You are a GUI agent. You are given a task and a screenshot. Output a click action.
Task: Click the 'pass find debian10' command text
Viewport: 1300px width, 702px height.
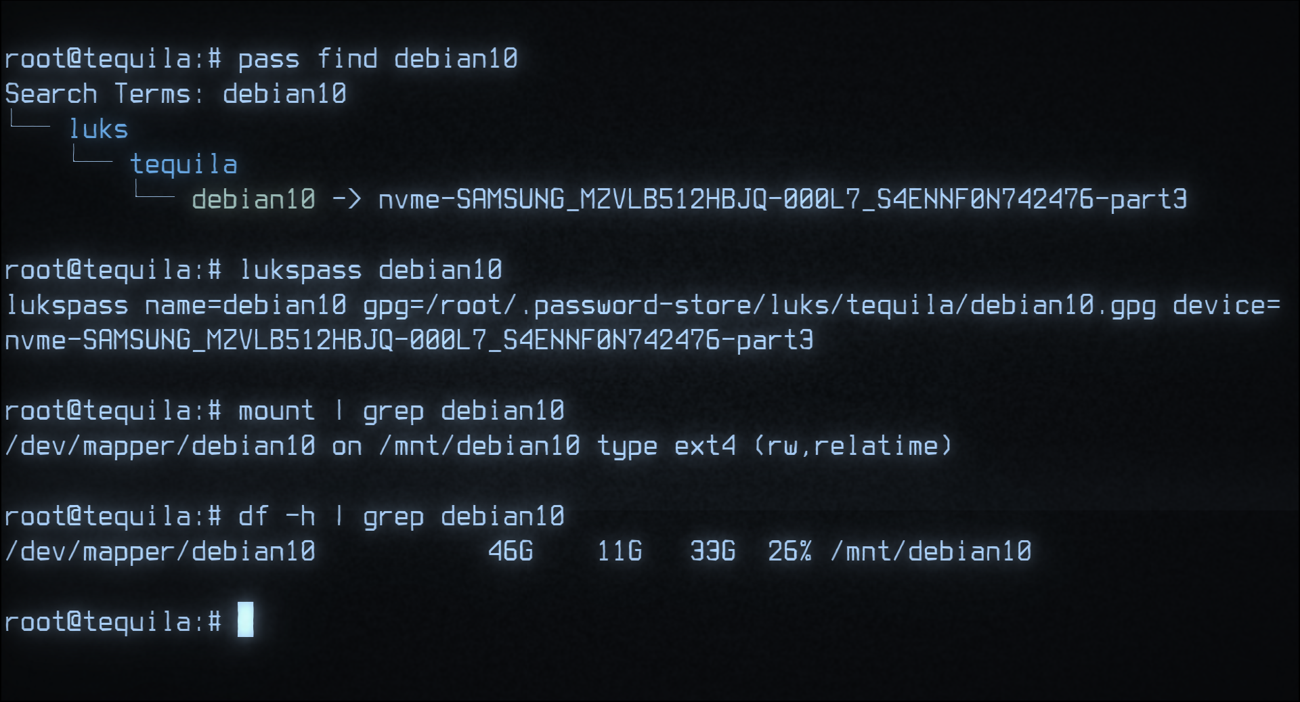tap(378, 59)
